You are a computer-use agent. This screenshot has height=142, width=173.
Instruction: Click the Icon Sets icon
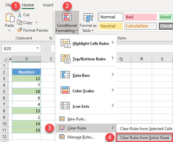tap(65, 106)
